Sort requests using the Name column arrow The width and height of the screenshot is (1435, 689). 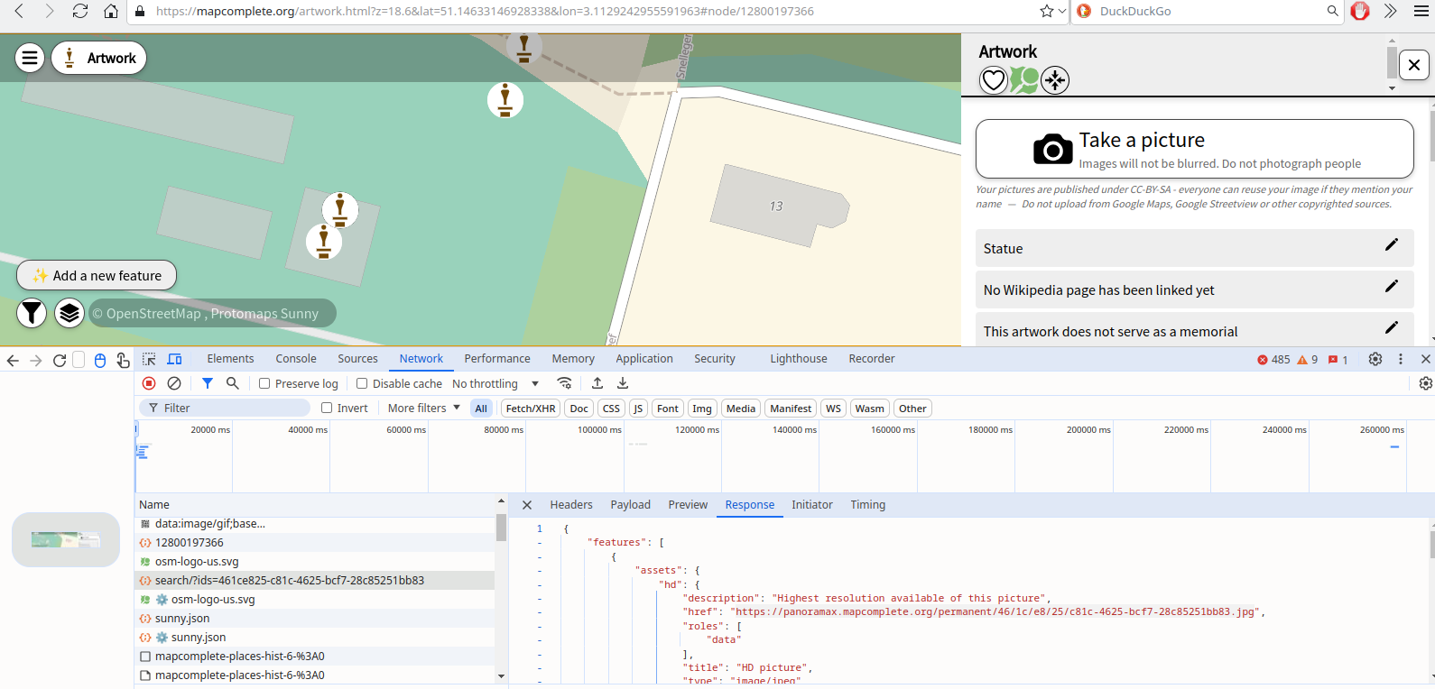[501, 501]
